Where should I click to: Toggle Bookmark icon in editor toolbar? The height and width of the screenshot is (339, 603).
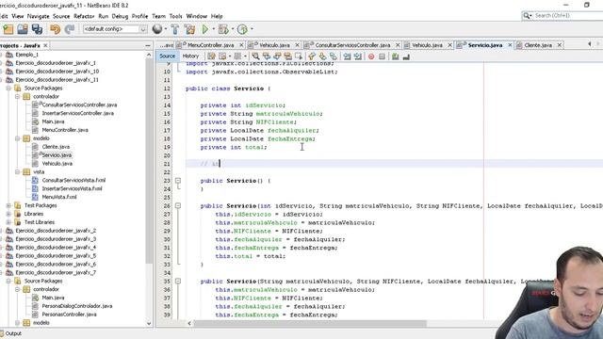pos(334,56)
